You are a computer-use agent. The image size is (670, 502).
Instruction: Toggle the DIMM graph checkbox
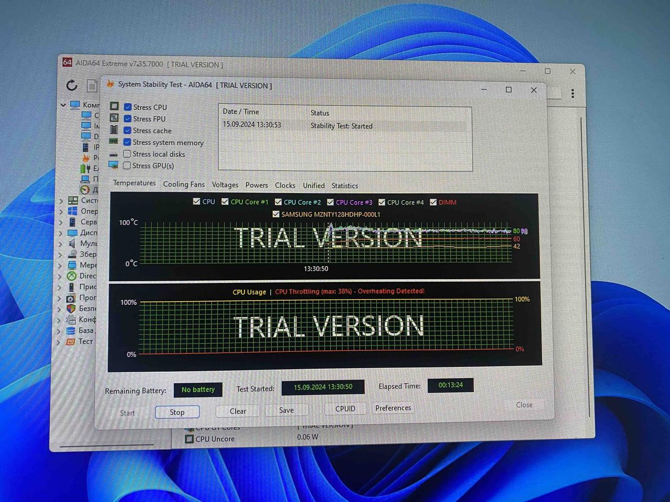[x=433, y=202]
